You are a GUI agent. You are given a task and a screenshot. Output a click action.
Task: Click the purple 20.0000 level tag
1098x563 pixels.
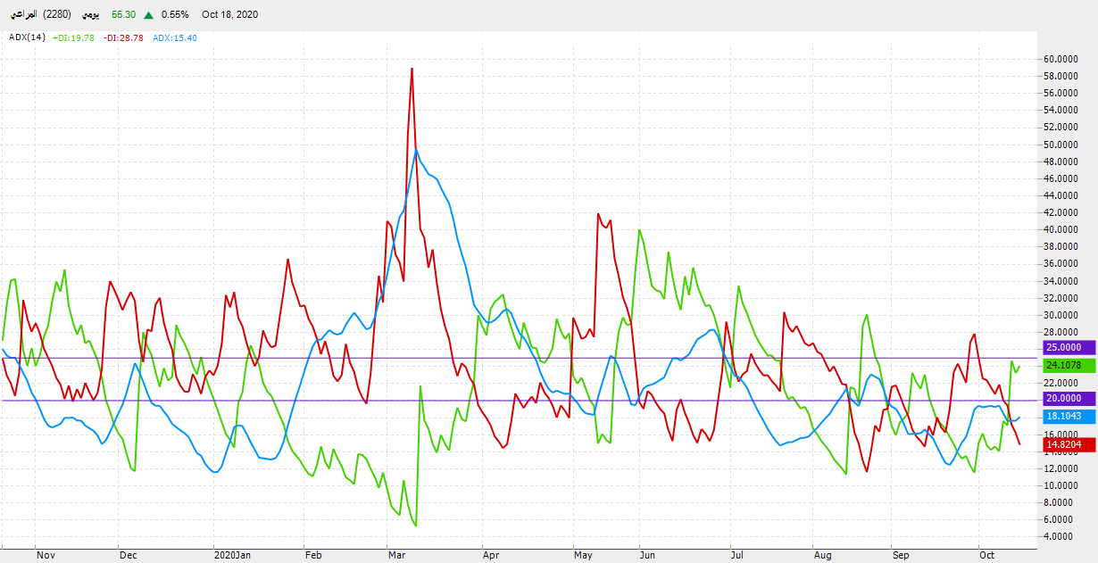pyautogui.click(x=1066, y=399)
